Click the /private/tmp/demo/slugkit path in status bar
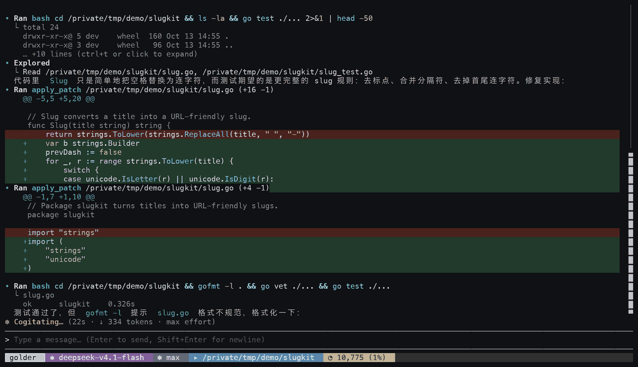Image resolution: width=638 pixels, height=367 pixels. 258,358
